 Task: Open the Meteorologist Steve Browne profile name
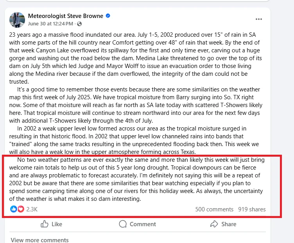pos(66,16)
